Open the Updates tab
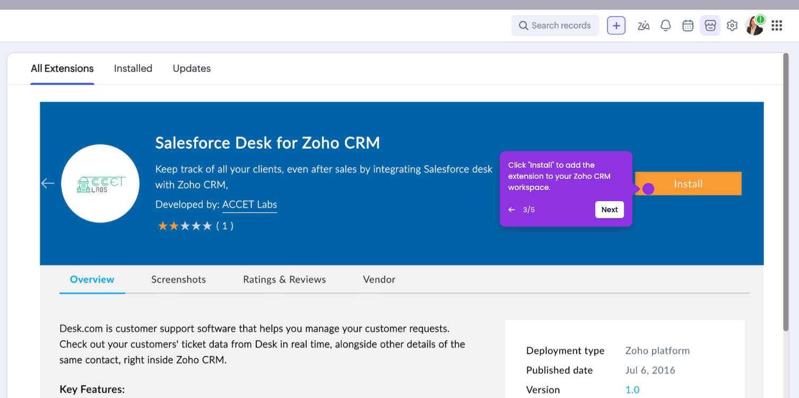 tap(192, 68)
